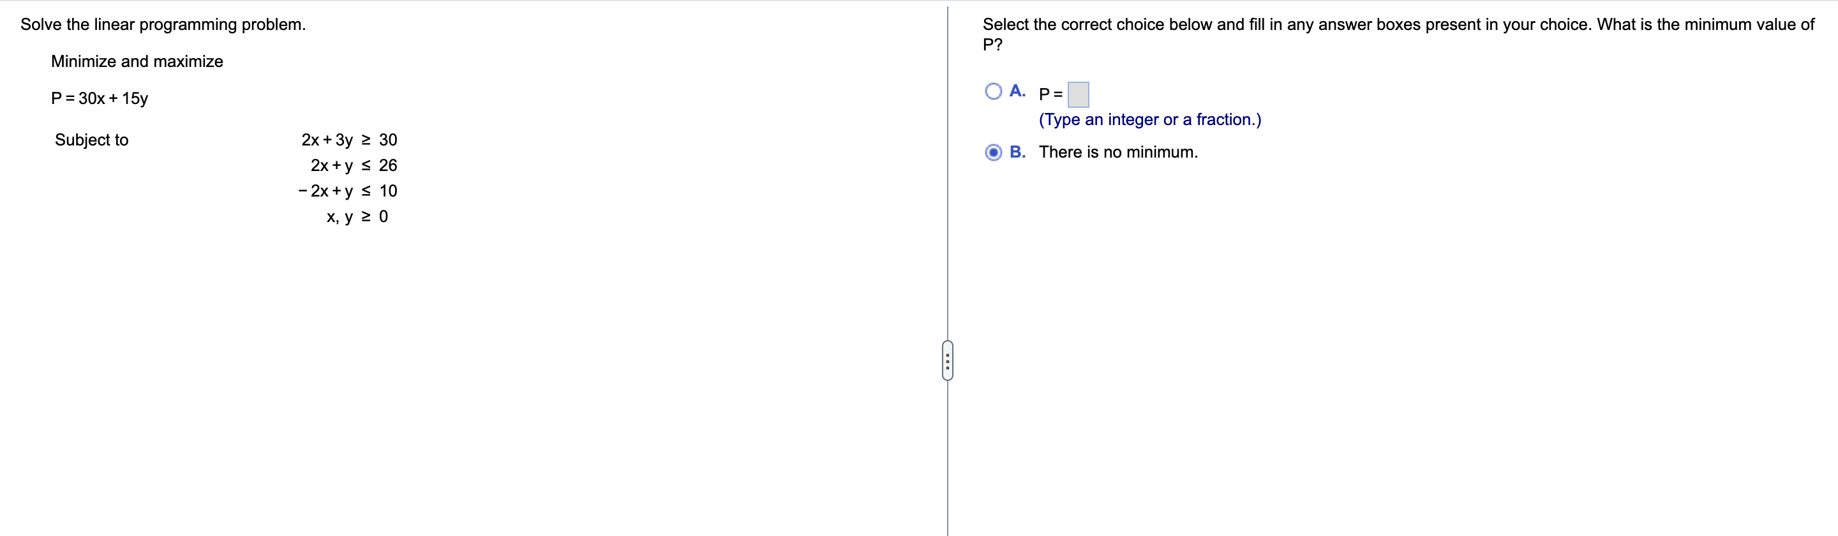Image resolution: width=1838 pixels, height=536 pixels.
Task: Select radio button for choice B
Action: point(992,152)
